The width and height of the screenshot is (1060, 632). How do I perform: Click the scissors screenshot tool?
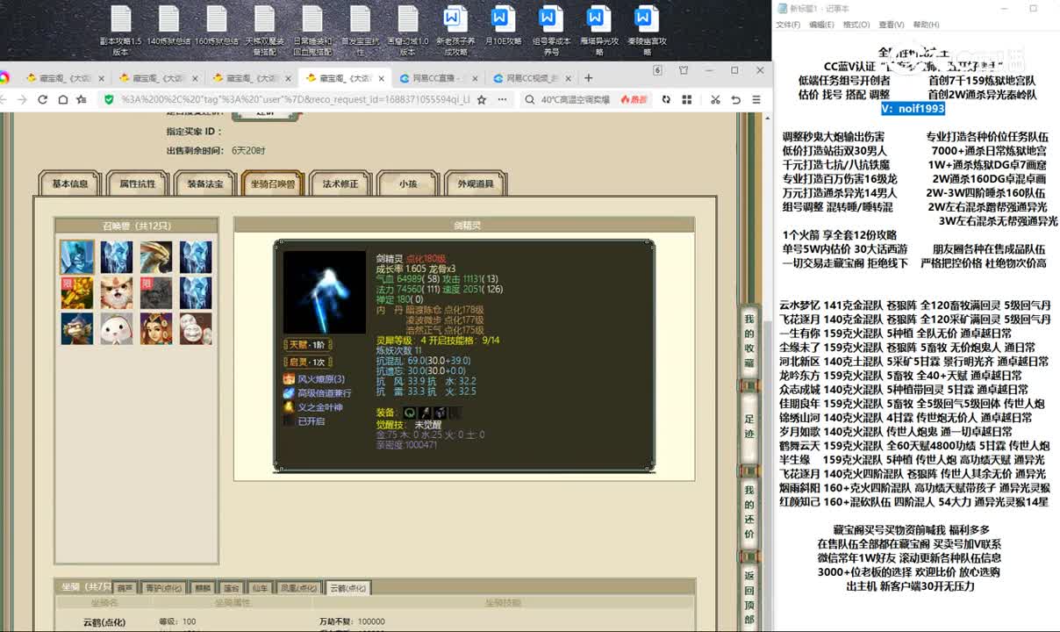715,100
